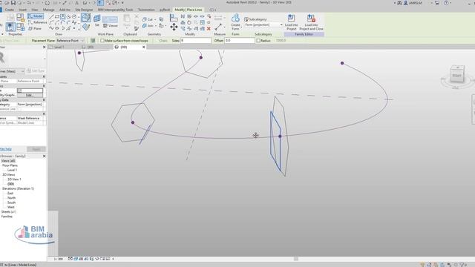Screen dimensions: 475x267
Task: Click the red Delete X icon
Action: [x=209, y=29]
